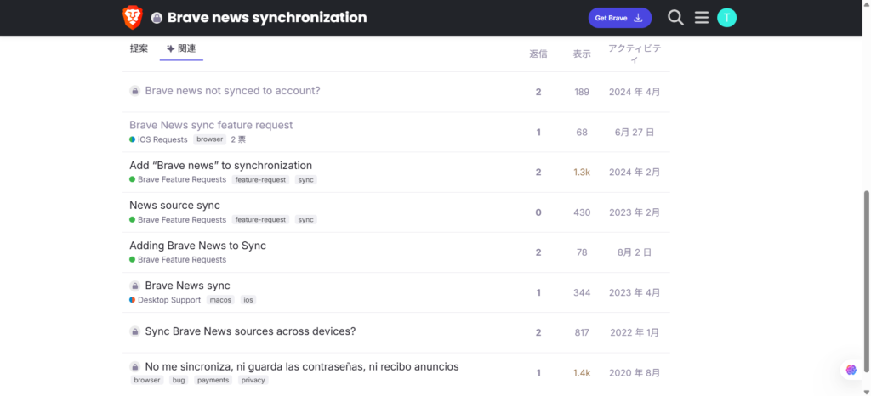The height and width of the screenshot is (396, 871).
Task: Click Brave news synchronization header title
Action: click(x=267, y=18)
